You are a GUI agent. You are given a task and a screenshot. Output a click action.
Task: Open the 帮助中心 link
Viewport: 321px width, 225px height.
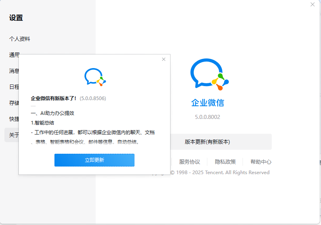[x=261, y=162]
